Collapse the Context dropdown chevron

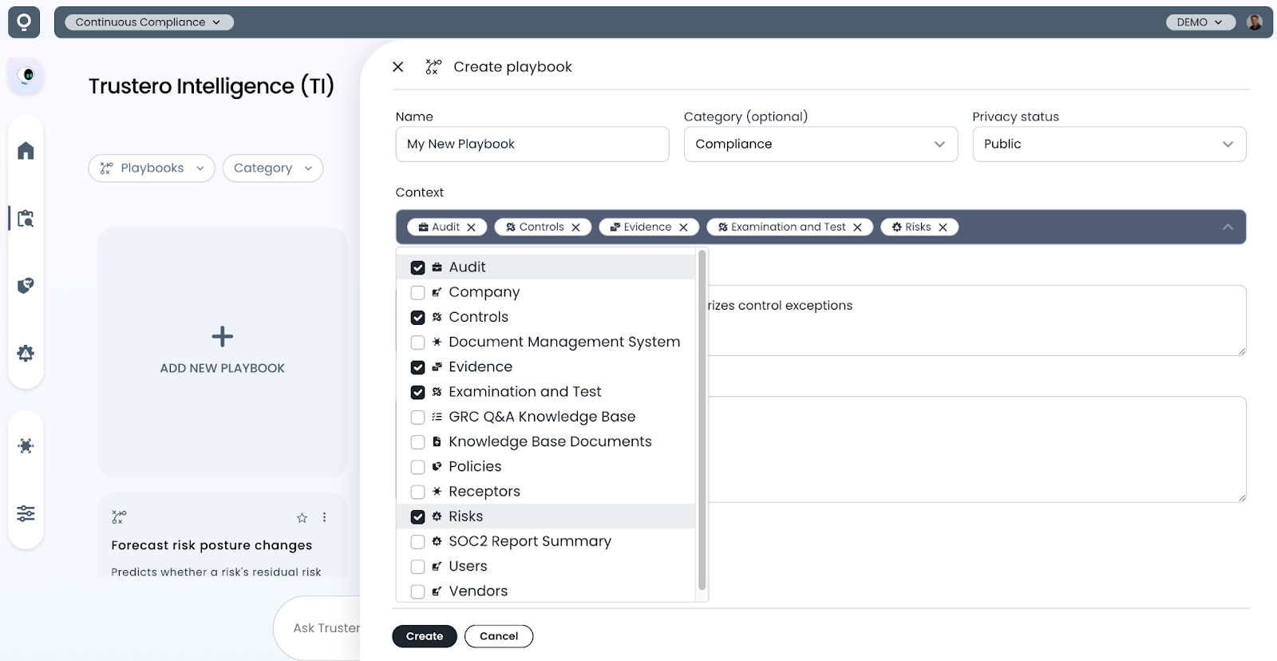[1228, 228]
